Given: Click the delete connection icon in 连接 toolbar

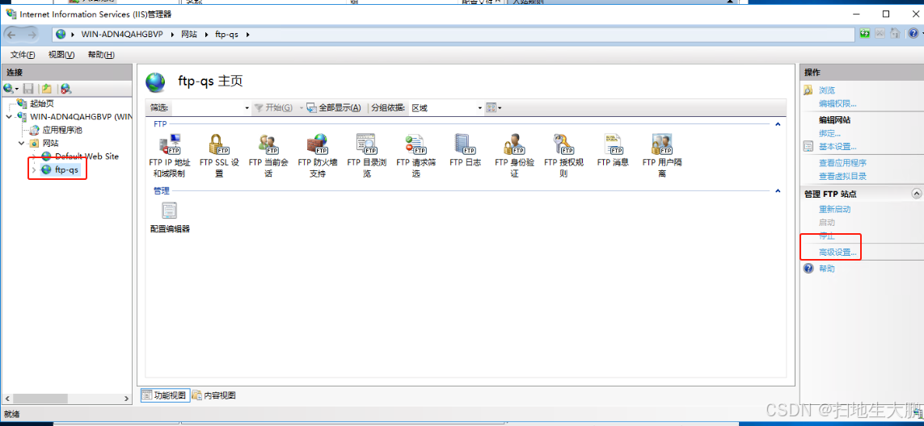Looking at the screenshot, I should pyautogui.click(x=65, y=88).
